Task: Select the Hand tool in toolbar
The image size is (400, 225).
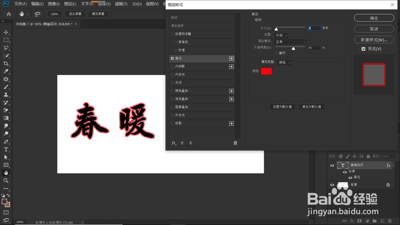Action: [6, 173]
